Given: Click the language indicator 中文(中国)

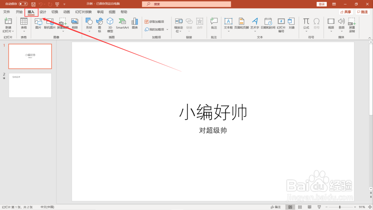Looking at the screenshot, I should pos(47,207).
